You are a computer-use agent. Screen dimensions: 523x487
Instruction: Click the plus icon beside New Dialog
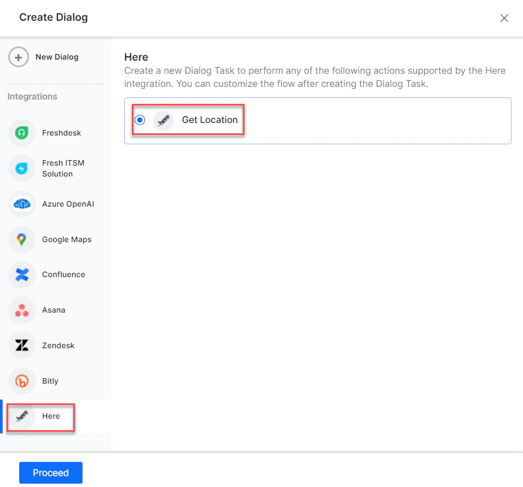[x=19, y=57]
